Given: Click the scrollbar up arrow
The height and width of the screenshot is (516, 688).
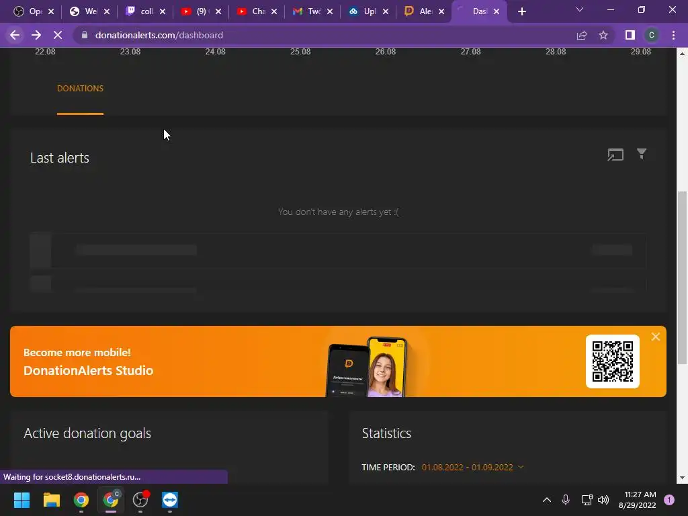Looking at the screenshot, I should coord(682,54).
